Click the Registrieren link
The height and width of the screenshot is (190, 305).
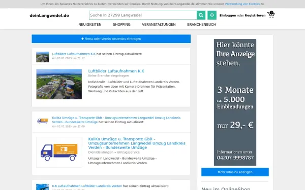(255, 15)
